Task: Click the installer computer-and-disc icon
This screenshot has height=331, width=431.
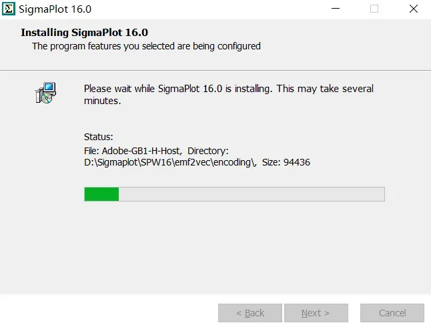Action: (45, 93)
